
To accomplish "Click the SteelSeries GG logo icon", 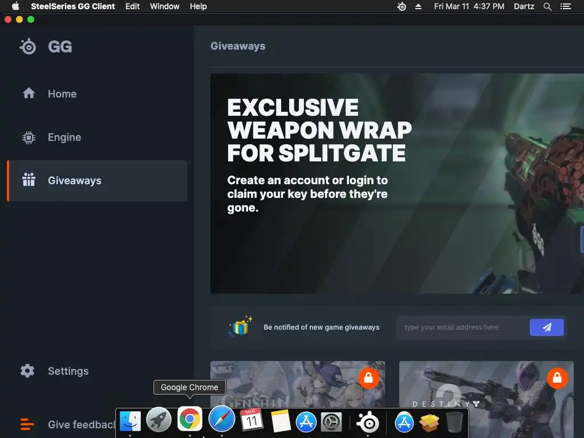I will 28,47.
